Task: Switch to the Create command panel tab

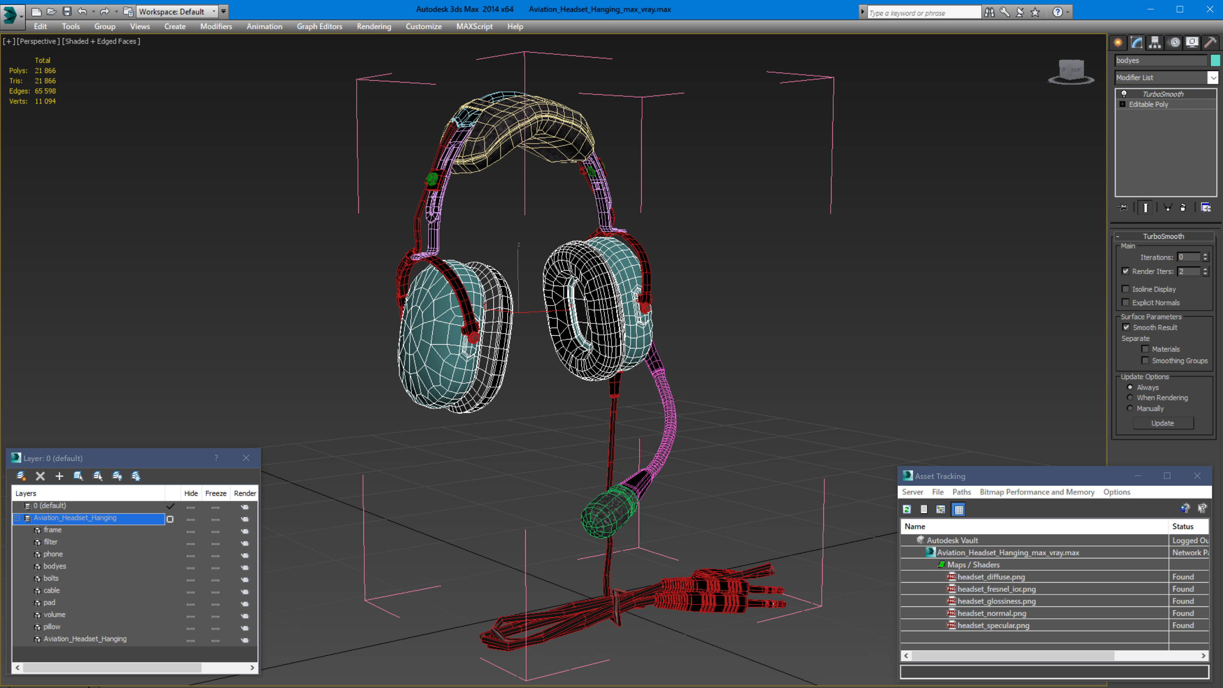Action: [1118, 43]
